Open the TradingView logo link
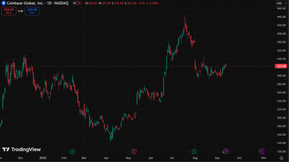Screen dimensions: 289x162 [21, 150]
